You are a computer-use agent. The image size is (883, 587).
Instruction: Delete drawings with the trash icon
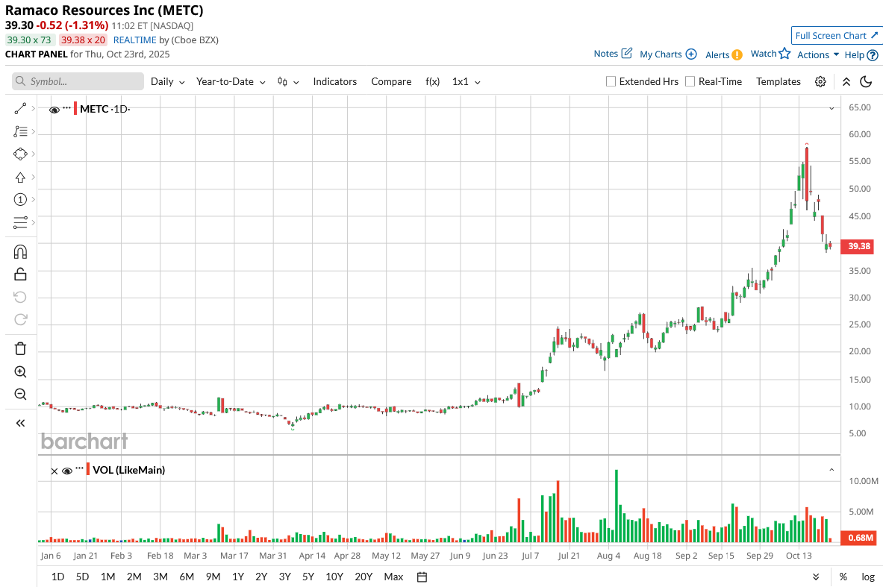click(20, 348)
